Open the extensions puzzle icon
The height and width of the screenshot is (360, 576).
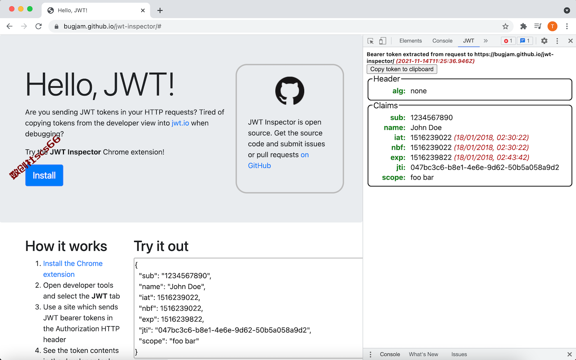click(523, 26)
